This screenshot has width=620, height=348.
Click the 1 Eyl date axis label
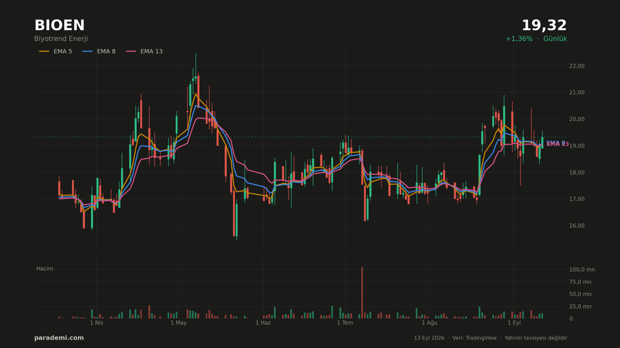[x=514, y=323]
